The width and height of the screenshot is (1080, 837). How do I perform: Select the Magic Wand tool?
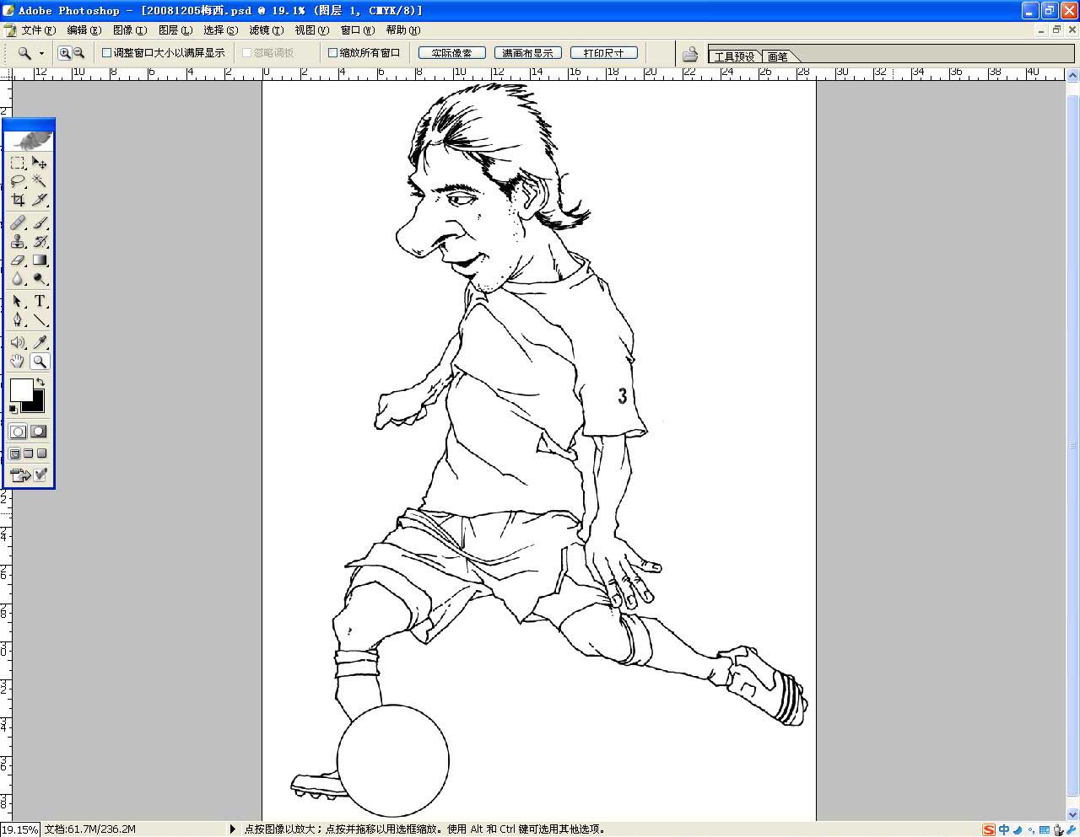tap(40, 181)
